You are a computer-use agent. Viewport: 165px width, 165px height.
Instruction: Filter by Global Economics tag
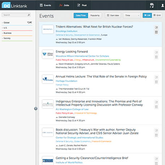tap(82, 142)
